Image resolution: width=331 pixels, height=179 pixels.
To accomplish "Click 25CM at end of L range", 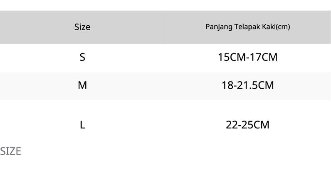I will [x=255, y=125].
